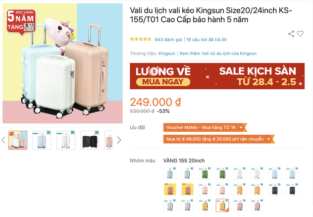
Task: Open Xem thêm Vali túi du lịch link
Action: point(218,53)
